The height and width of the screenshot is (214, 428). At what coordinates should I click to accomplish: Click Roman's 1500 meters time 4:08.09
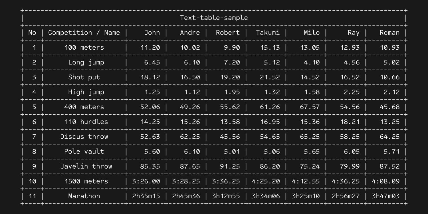385,181
